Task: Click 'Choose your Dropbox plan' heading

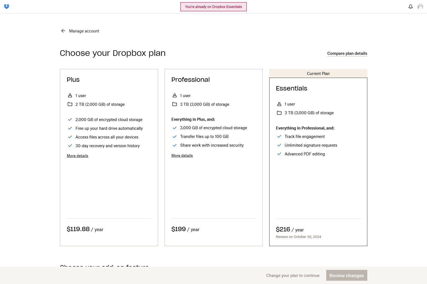Action: click(113, 53)
